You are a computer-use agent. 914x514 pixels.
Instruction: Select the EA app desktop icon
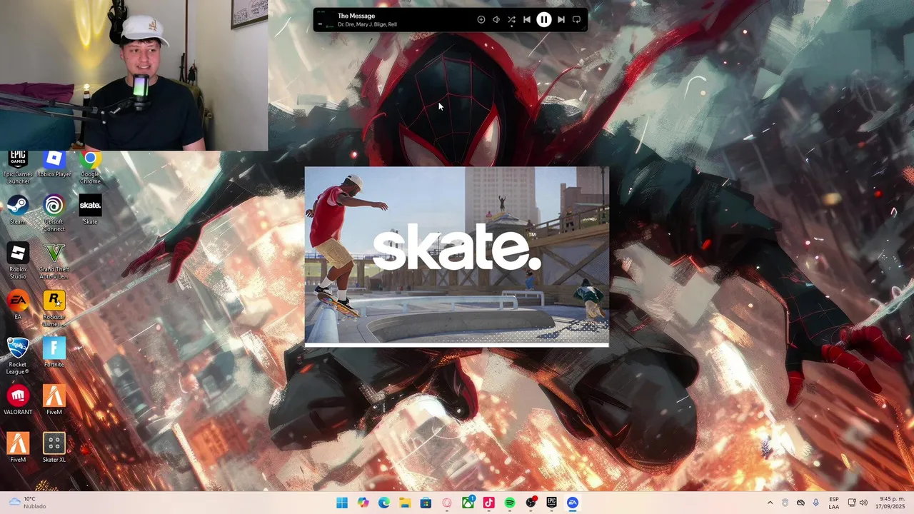click(x=18, y=304)
